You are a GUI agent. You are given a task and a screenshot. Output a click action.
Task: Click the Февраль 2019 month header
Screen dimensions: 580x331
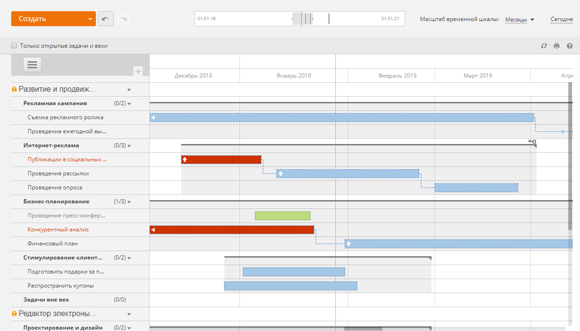397,76
